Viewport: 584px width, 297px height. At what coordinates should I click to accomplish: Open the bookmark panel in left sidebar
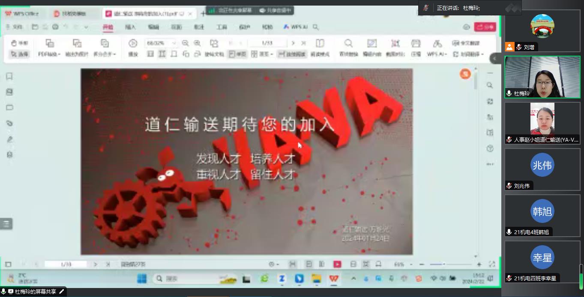9,76
